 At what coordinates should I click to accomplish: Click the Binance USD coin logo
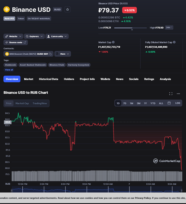click(x=7, y=10)
